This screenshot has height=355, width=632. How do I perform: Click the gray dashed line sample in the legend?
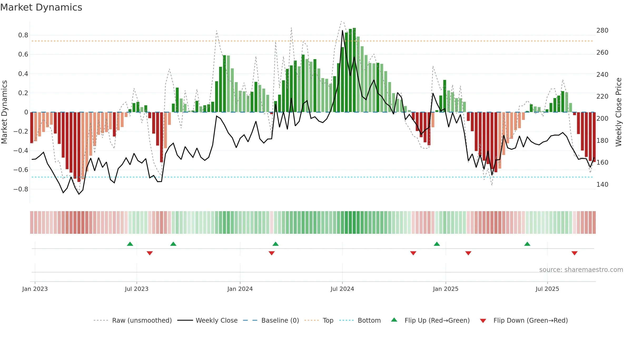click(101, 320)
